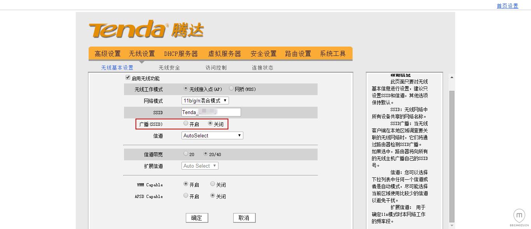The height and width of the screenshot is (229, 531).
Task: Select 网桥(WDS) working mode
Action: pyautogui.click(x=231, y=88)
